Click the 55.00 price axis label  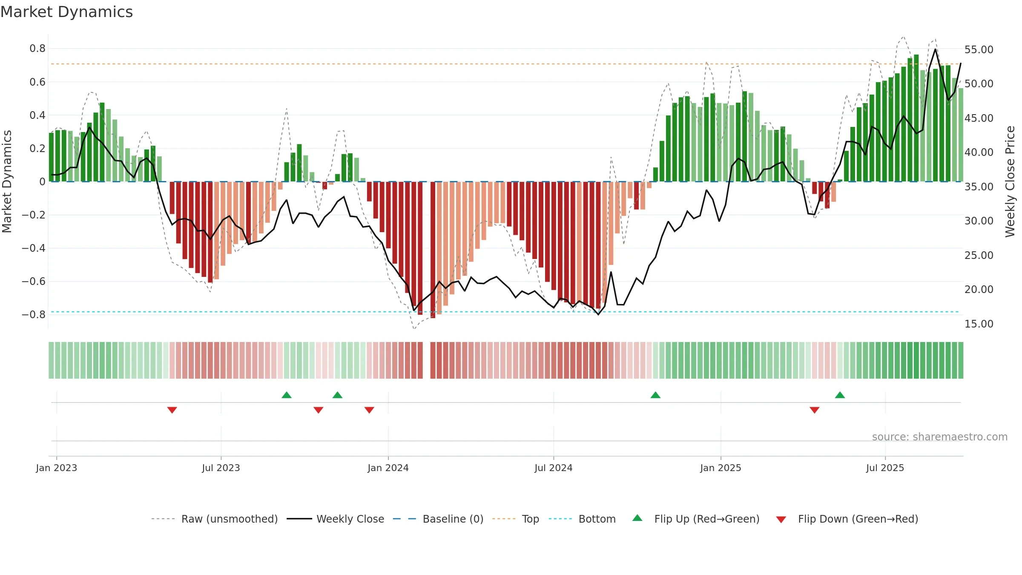click(979, 50)
